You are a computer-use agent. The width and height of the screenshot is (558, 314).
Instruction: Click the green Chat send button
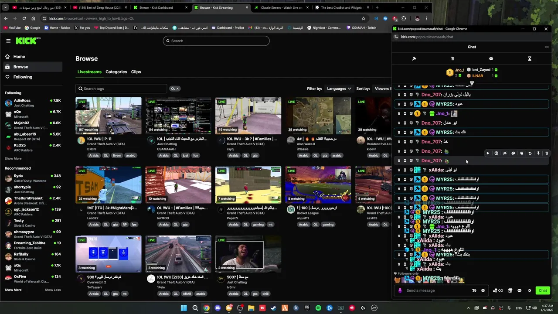click(543, 290)
